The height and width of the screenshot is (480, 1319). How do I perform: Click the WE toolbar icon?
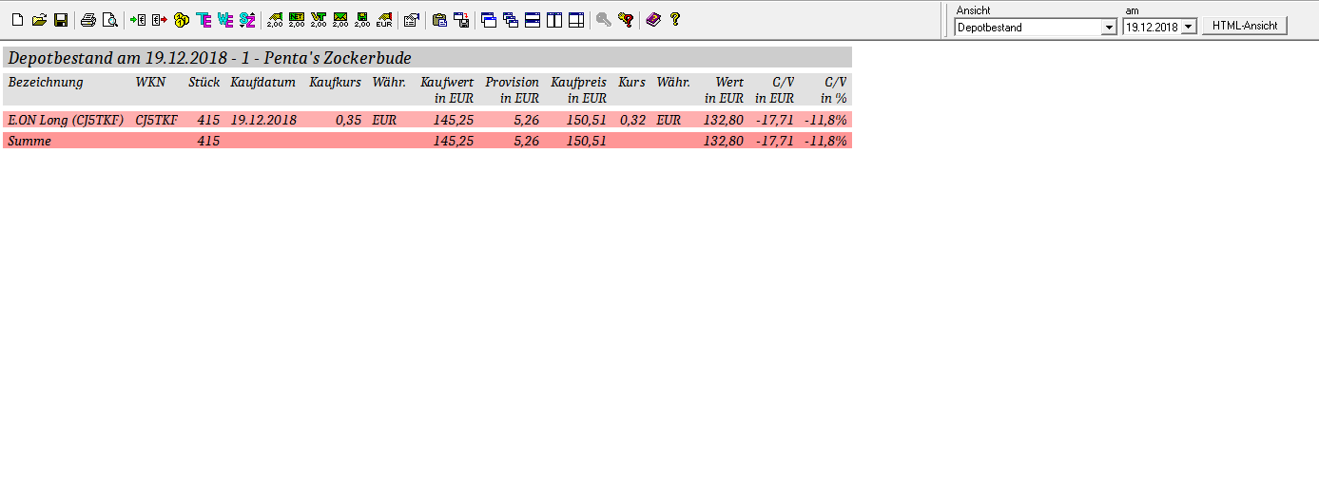point(225,19)
